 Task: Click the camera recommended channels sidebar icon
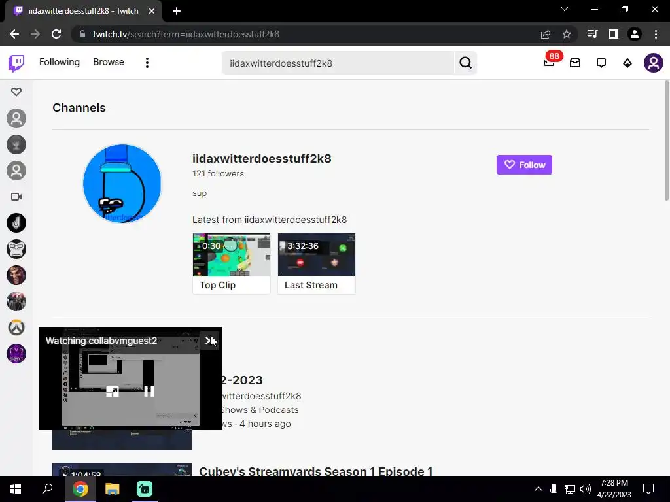[16, 197]
